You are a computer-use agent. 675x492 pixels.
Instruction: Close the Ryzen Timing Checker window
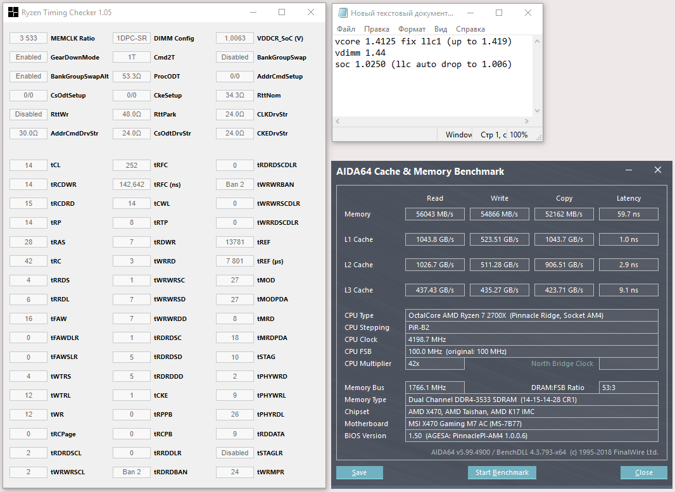(311, 13)
